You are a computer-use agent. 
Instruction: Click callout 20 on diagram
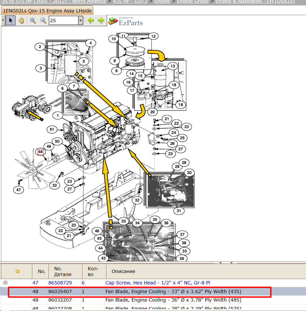pyautogui.click(x=152, y=112)
